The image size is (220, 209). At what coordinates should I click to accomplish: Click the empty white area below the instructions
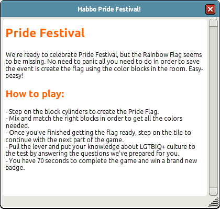[105, 183]
